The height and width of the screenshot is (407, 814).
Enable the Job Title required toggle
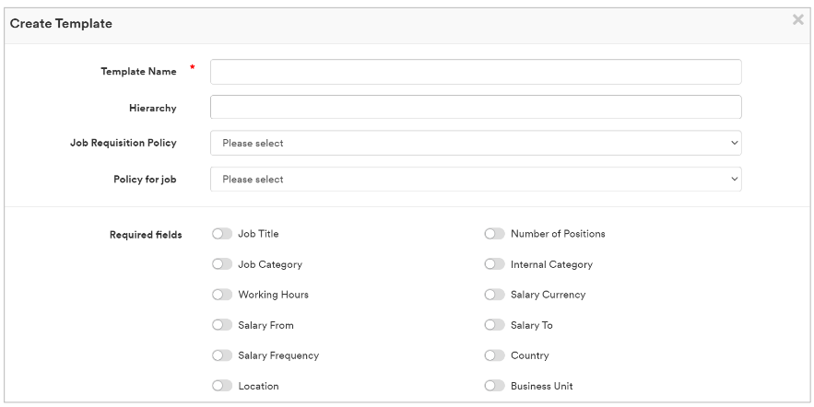(x=221, y=234)
